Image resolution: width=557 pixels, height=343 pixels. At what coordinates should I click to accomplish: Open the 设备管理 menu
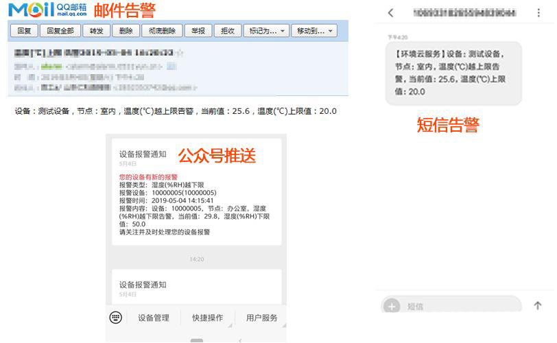point(153,318)
